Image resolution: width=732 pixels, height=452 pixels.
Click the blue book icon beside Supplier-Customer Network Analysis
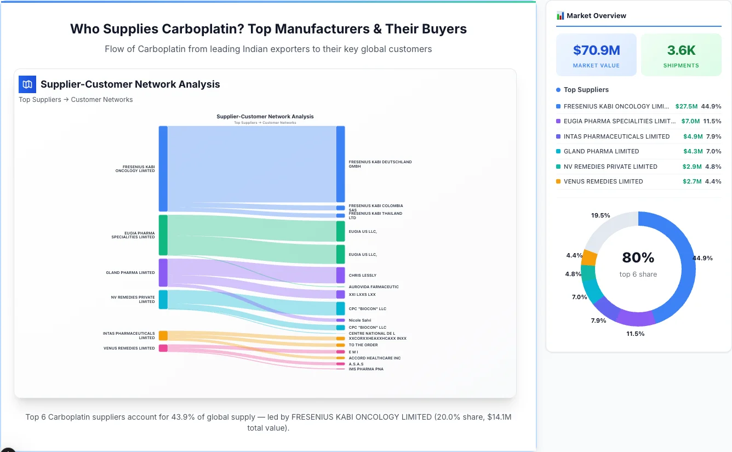pos(27,84)
